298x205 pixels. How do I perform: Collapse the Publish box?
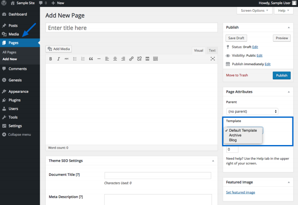289,28
